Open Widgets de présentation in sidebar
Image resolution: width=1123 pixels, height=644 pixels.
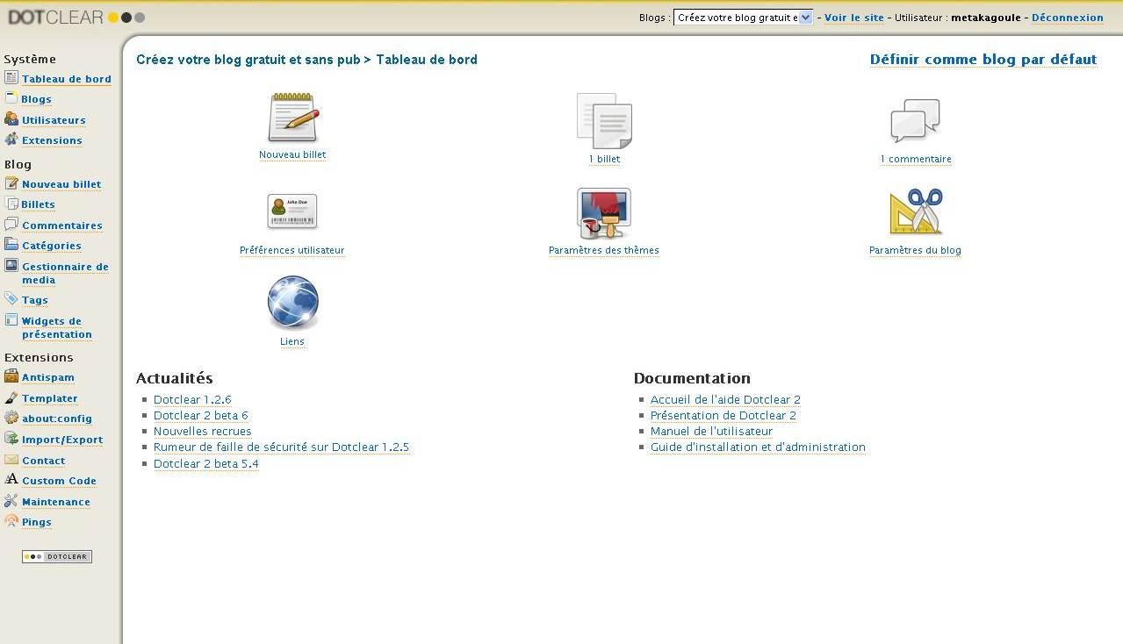pyautogui.click(x=57, y=327)
